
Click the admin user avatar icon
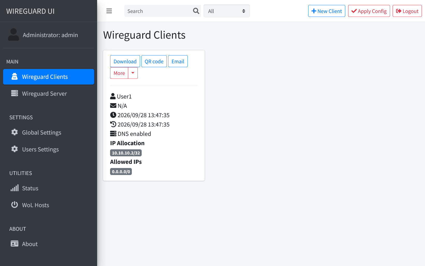click(x=13, y=35)
